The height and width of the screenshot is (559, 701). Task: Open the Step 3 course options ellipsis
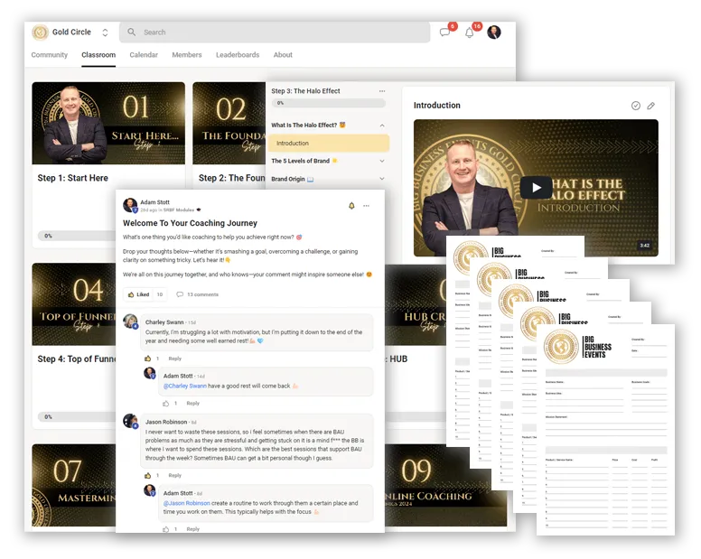(382, 91)
